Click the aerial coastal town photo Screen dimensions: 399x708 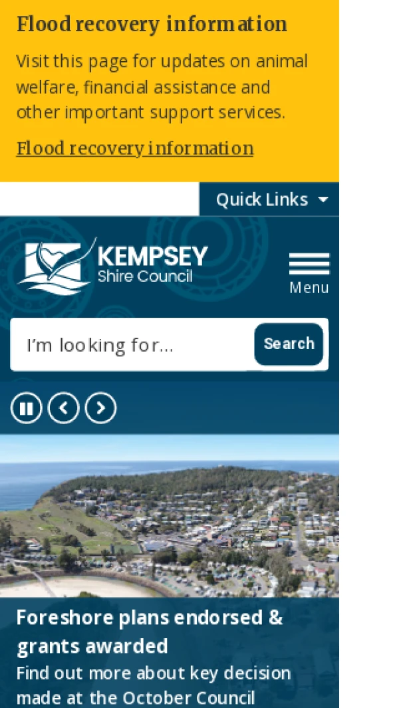click(170, 515)
